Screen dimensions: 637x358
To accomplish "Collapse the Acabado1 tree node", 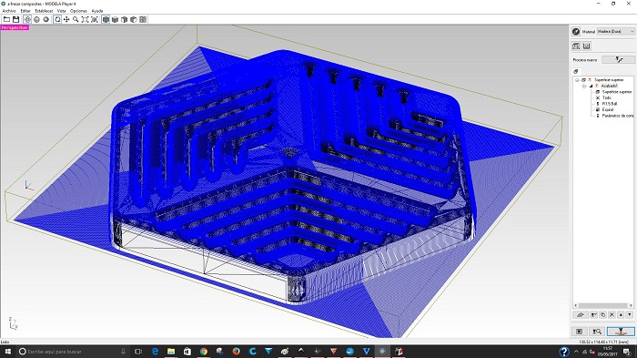I will (584, 86).
